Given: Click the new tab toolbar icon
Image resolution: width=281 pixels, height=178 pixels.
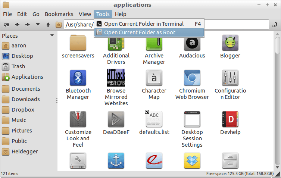Looking at the screenshot, I should point(7,25).
